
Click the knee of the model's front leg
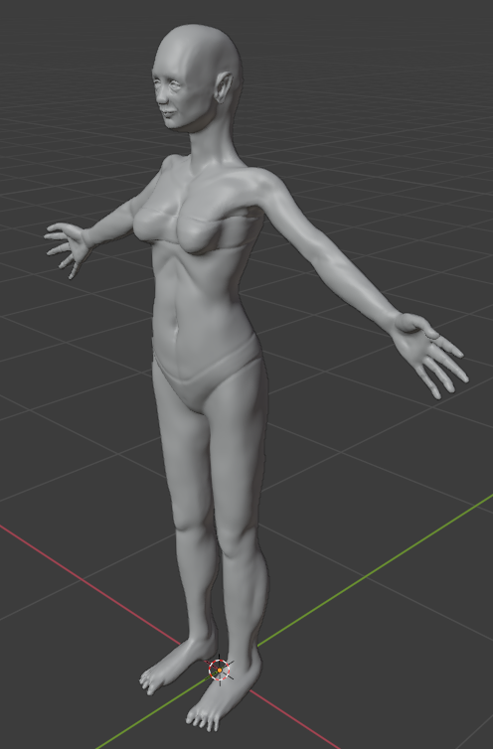coord(236,541)
